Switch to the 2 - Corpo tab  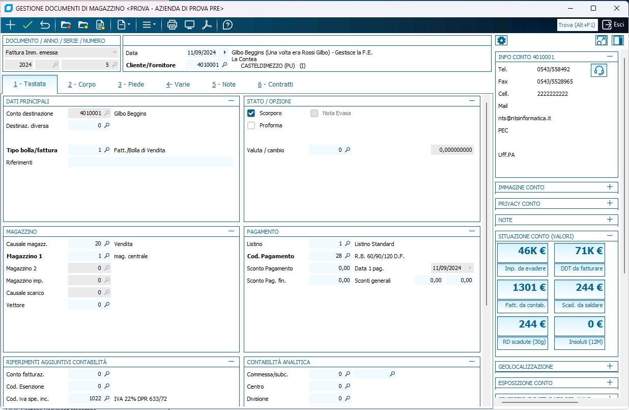click(x=82, y=85)
